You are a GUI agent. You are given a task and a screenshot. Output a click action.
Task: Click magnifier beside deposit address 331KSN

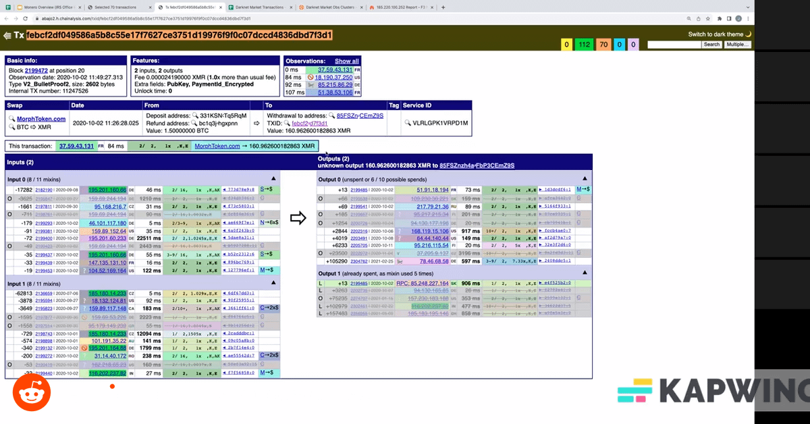(196, 115)
